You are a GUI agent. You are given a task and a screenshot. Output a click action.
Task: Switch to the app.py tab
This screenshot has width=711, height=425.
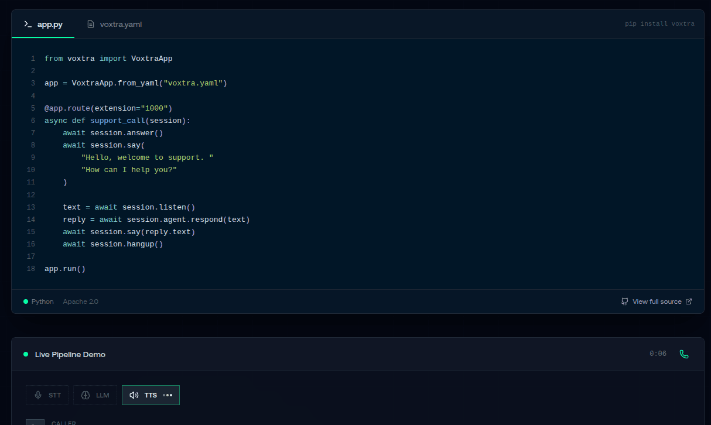click(43, 24)
